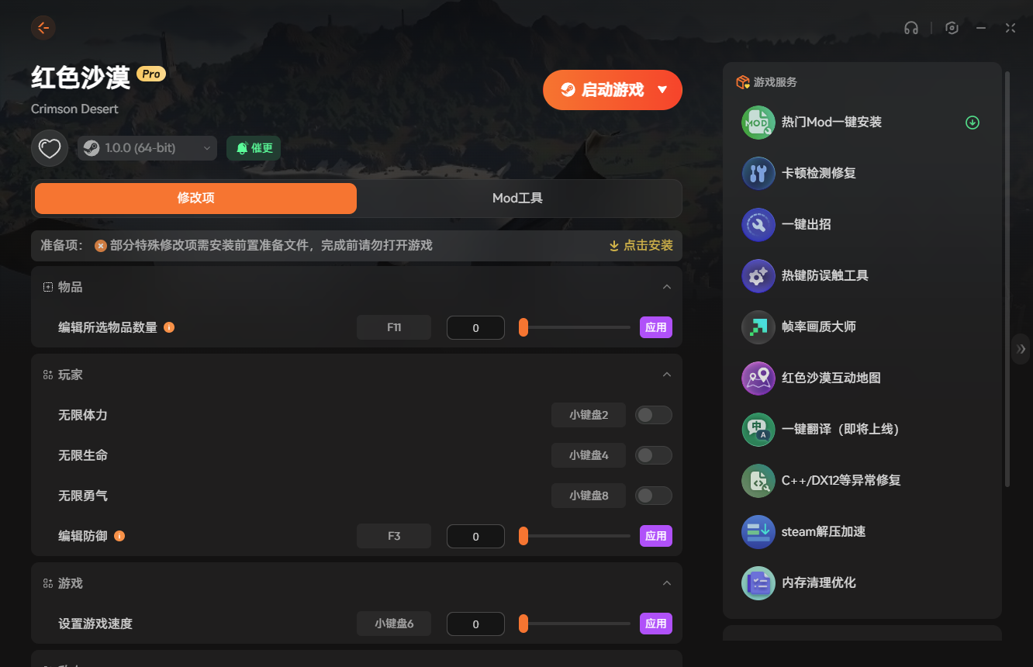Add game to favorites with heart icon
1033x667 pixels.
point(50,148)
